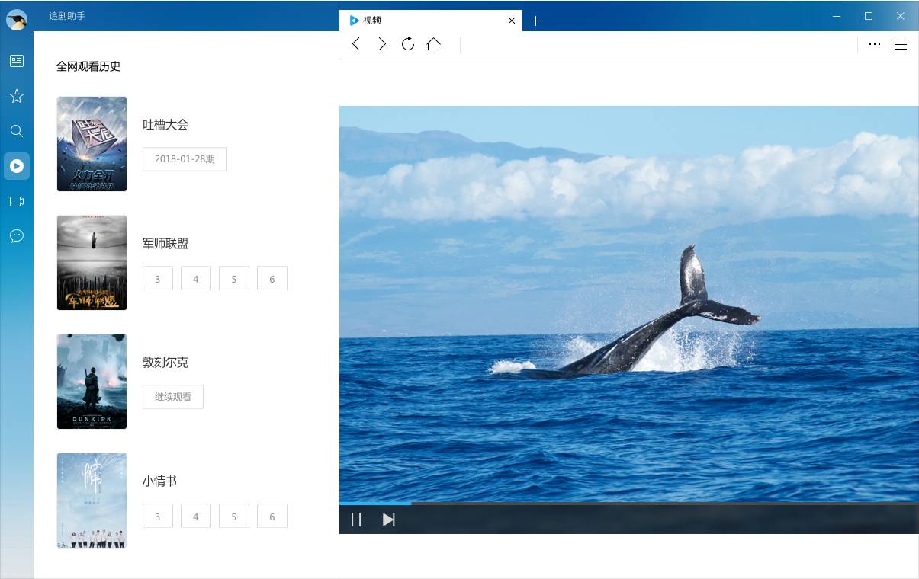
Task: Open the three-dots more options menu
Action: [x=875, y=44]
